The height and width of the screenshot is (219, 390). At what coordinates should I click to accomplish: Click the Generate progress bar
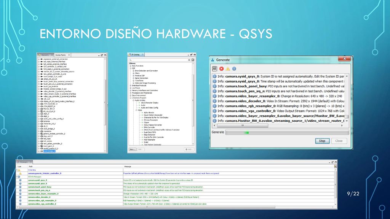pos(287,132)
